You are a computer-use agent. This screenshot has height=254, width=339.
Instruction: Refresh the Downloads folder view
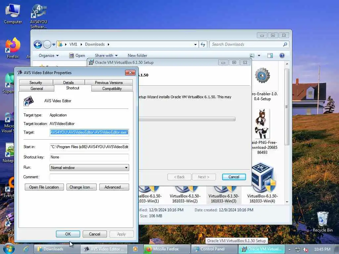[x=203, y=45]
